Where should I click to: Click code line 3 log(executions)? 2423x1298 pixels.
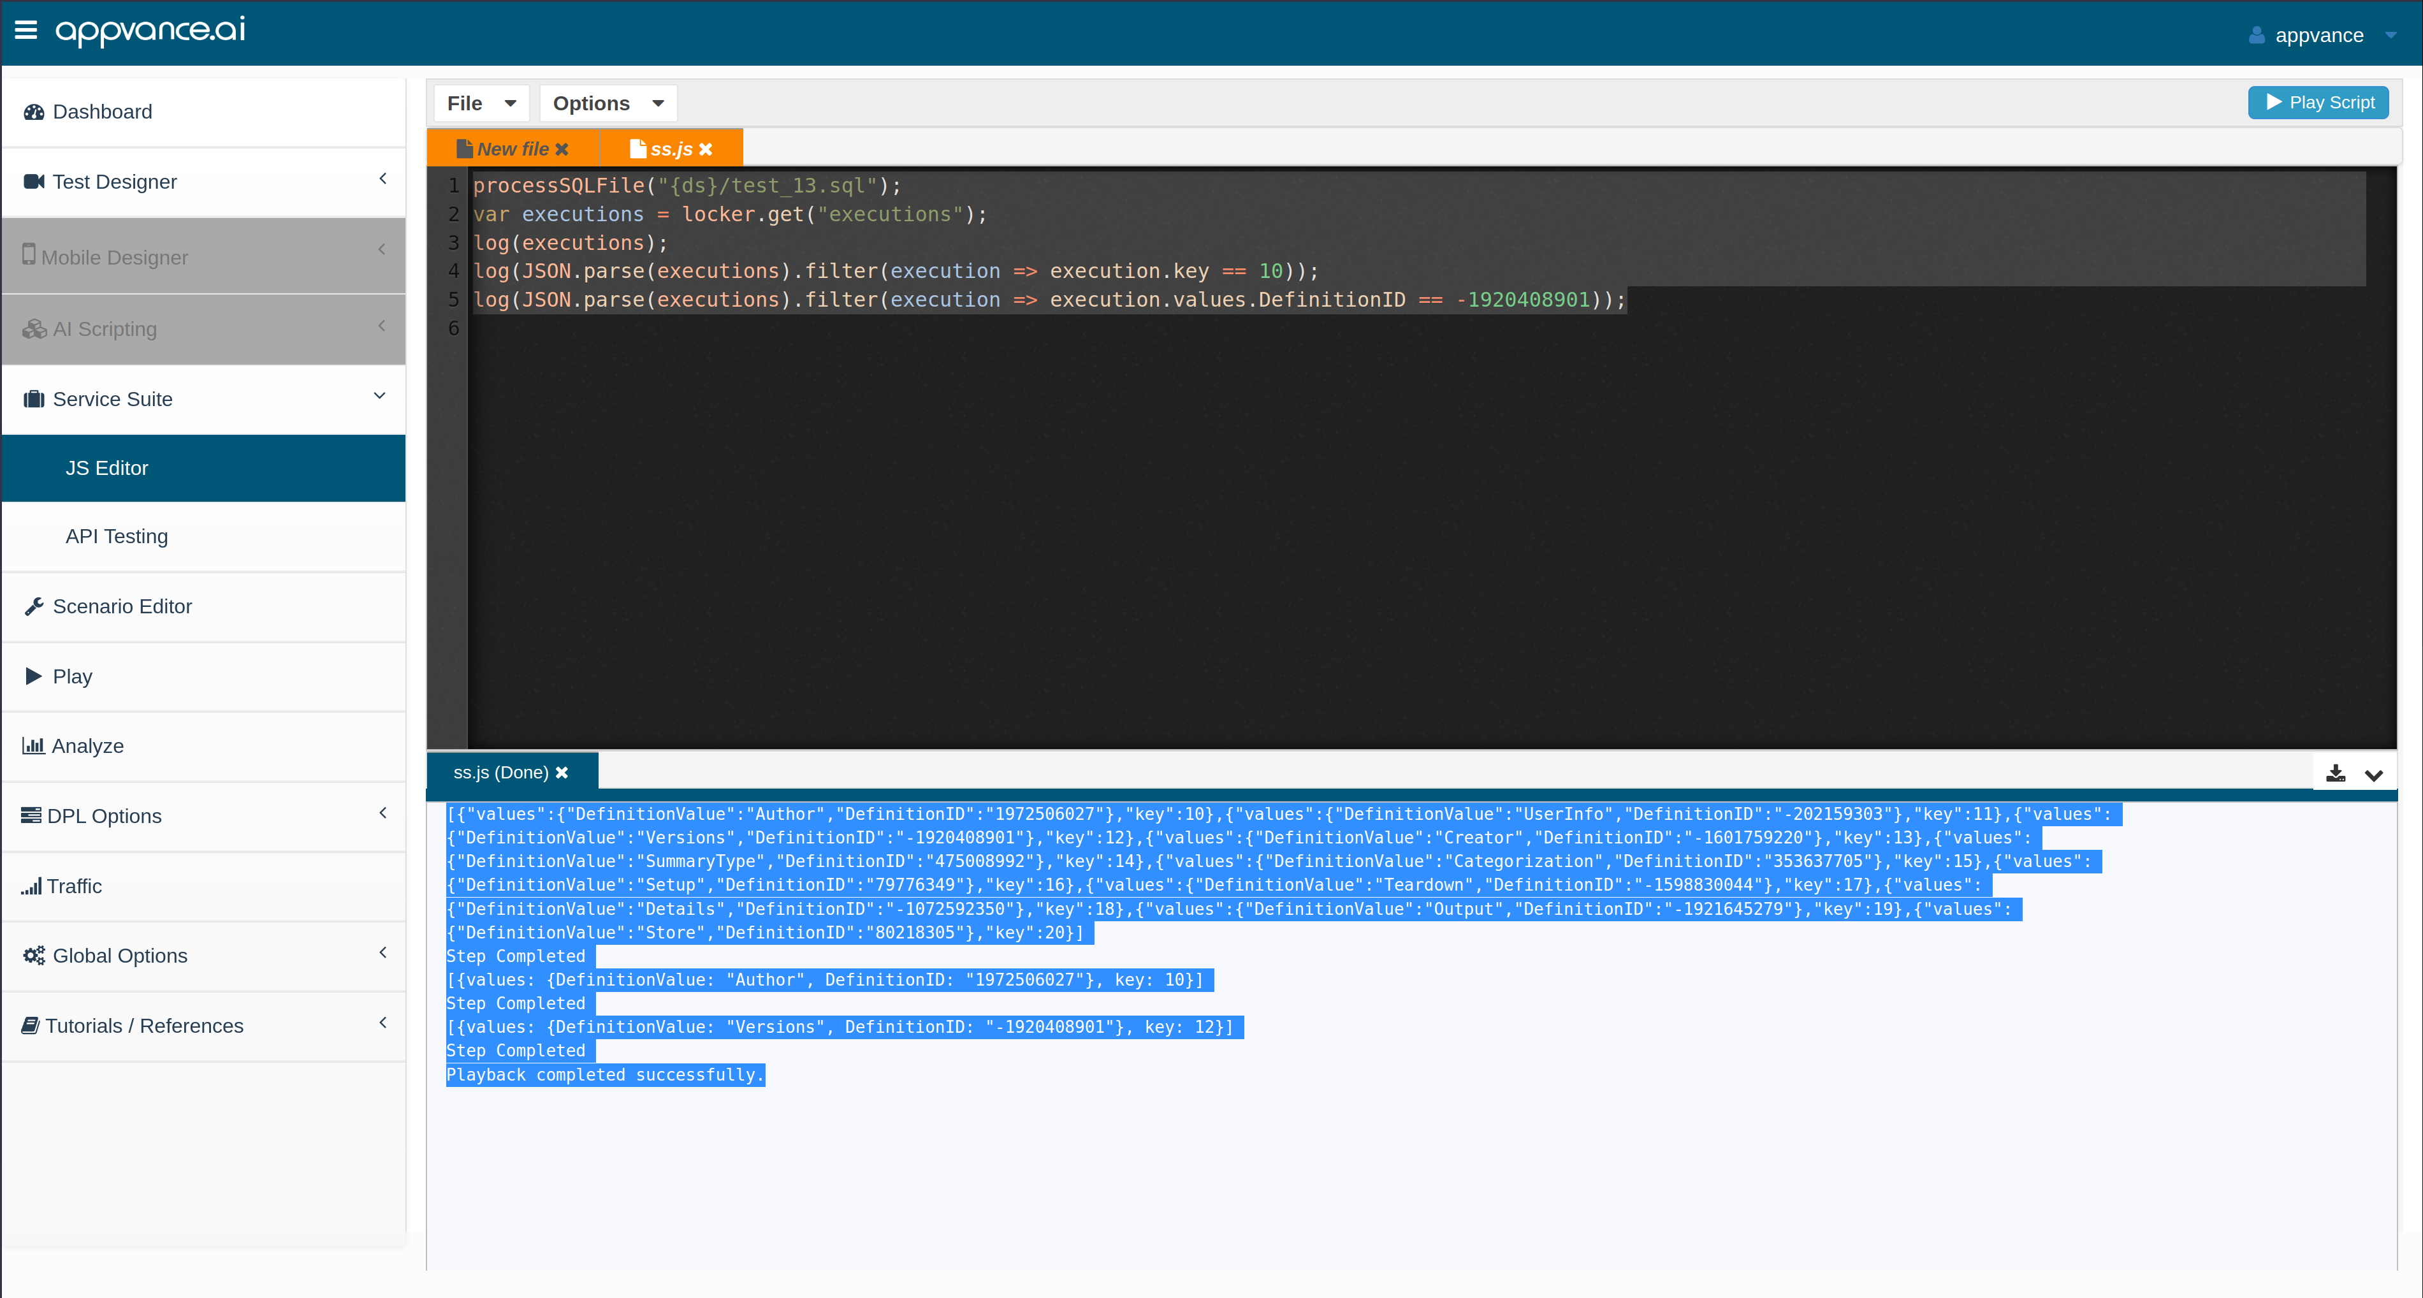click(x=571, y=243)
